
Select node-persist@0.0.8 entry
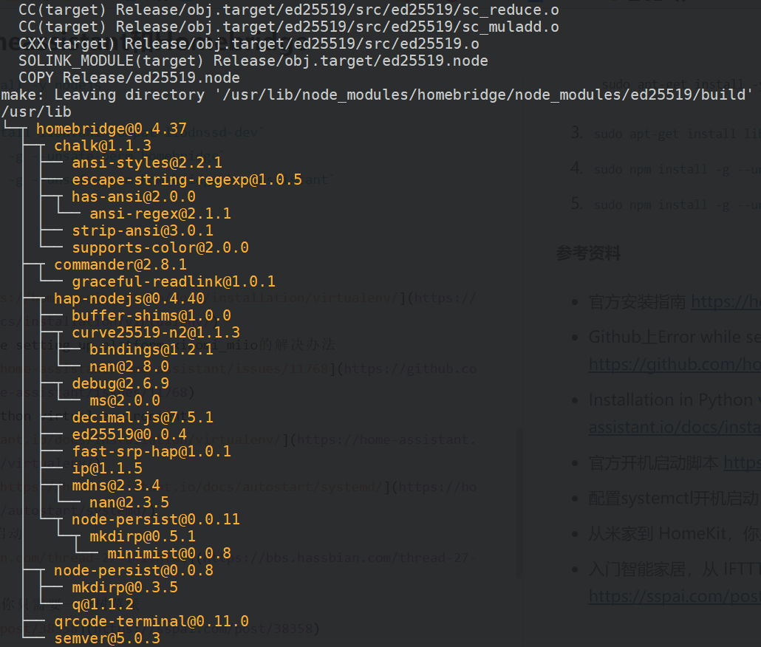(x=134, y=570)
